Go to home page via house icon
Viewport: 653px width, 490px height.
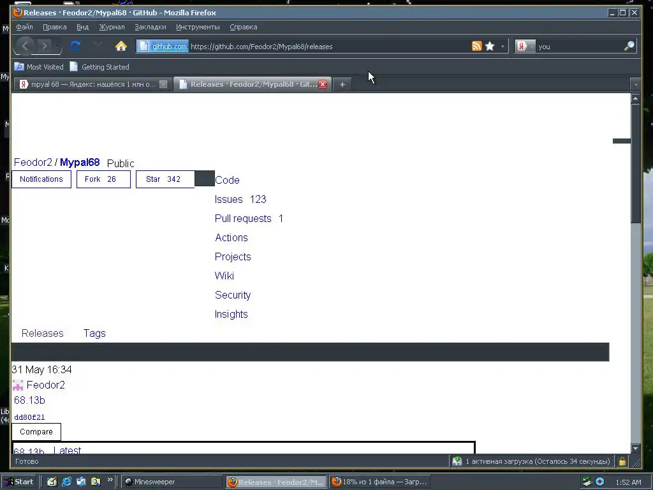pos(121,46)
